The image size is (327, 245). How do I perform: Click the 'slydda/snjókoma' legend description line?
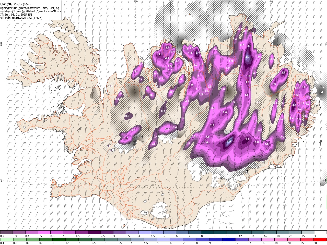tap(30, 11)
